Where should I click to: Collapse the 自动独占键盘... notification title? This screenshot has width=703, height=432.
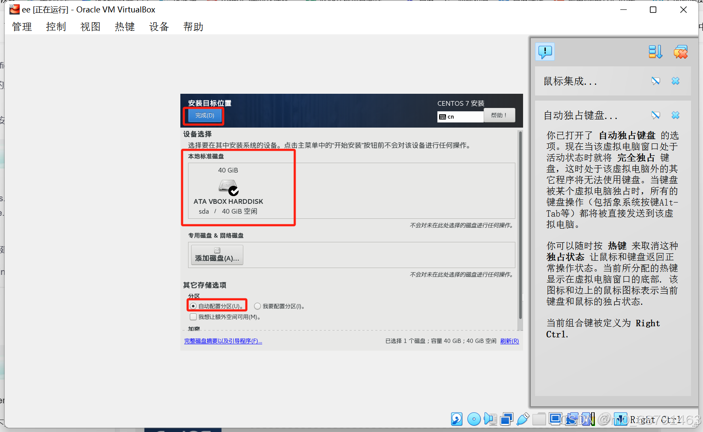point(580,115)
